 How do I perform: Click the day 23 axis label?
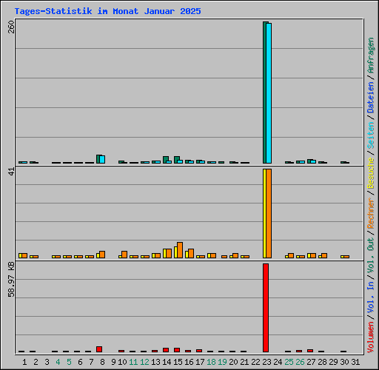266,362
